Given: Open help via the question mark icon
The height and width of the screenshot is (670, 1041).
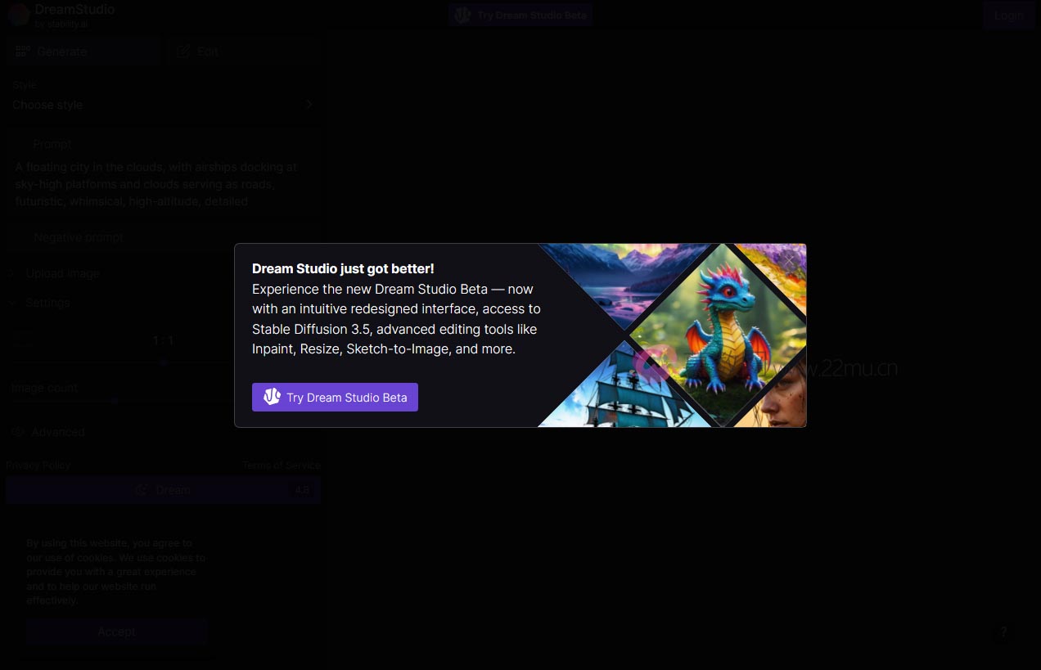Looking at the screenshot, I should pos(1003,632).
